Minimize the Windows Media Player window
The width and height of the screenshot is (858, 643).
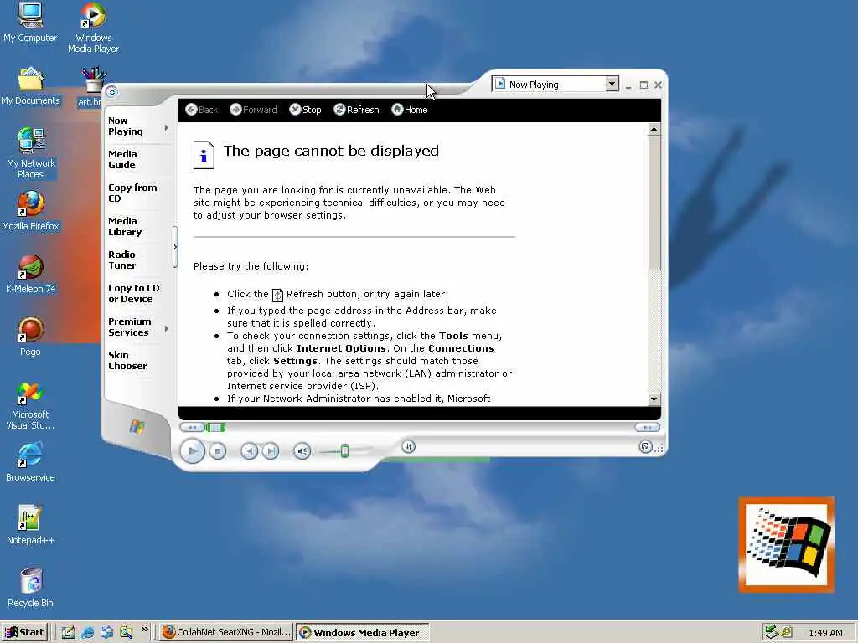[x=628, y=85]
